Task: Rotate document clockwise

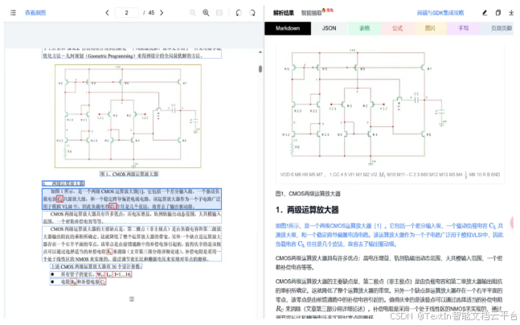Action: pos(252,13)
